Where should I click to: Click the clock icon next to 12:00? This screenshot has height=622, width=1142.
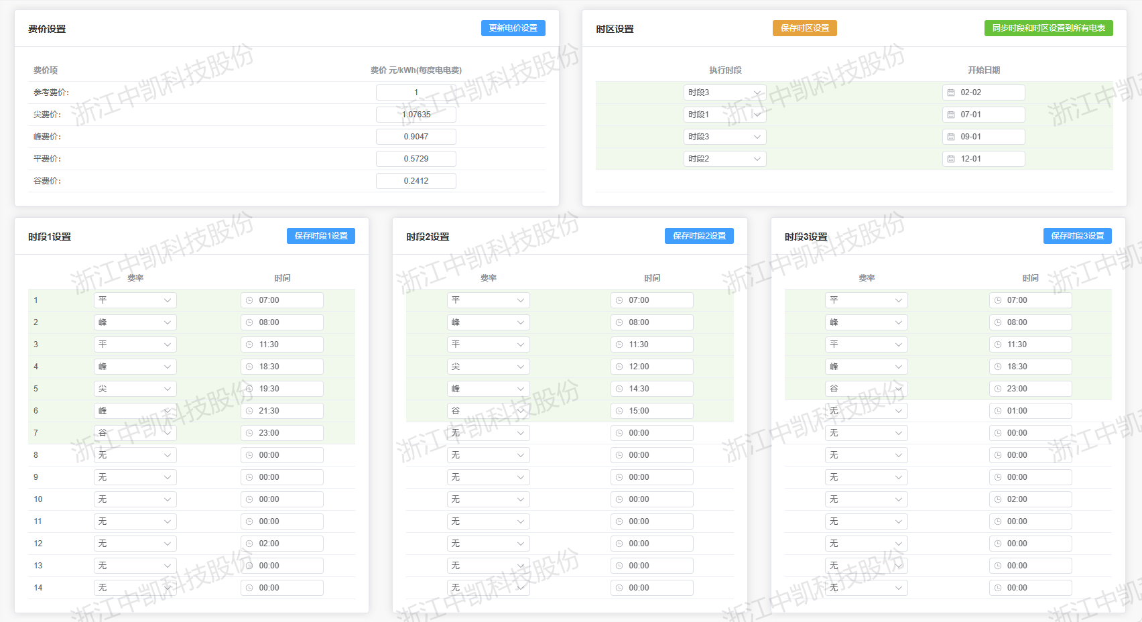[619, 367]
